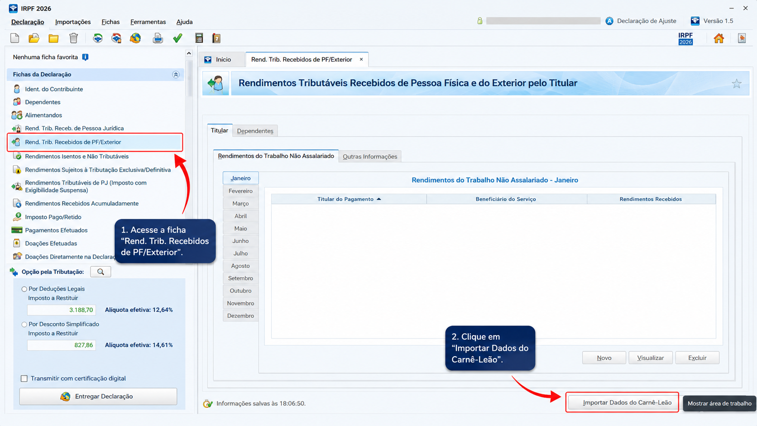Mark ficha as favorite with star icon

(737, 84)
